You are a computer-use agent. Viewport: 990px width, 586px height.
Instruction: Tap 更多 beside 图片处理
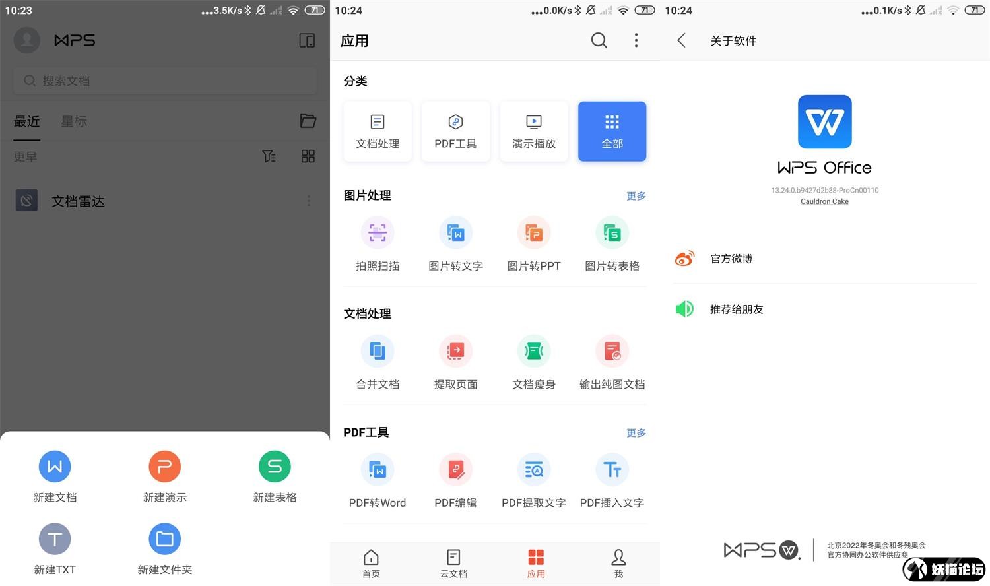pyautogui.click(x=636, y=196)
